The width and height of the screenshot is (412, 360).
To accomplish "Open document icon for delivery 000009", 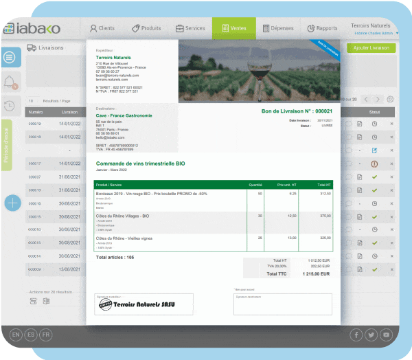I will [360, 269].
